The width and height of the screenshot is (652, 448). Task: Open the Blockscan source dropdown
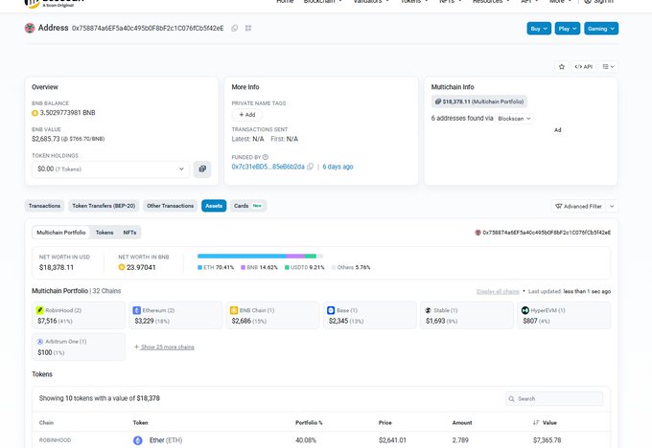click(x=514, y=119)
